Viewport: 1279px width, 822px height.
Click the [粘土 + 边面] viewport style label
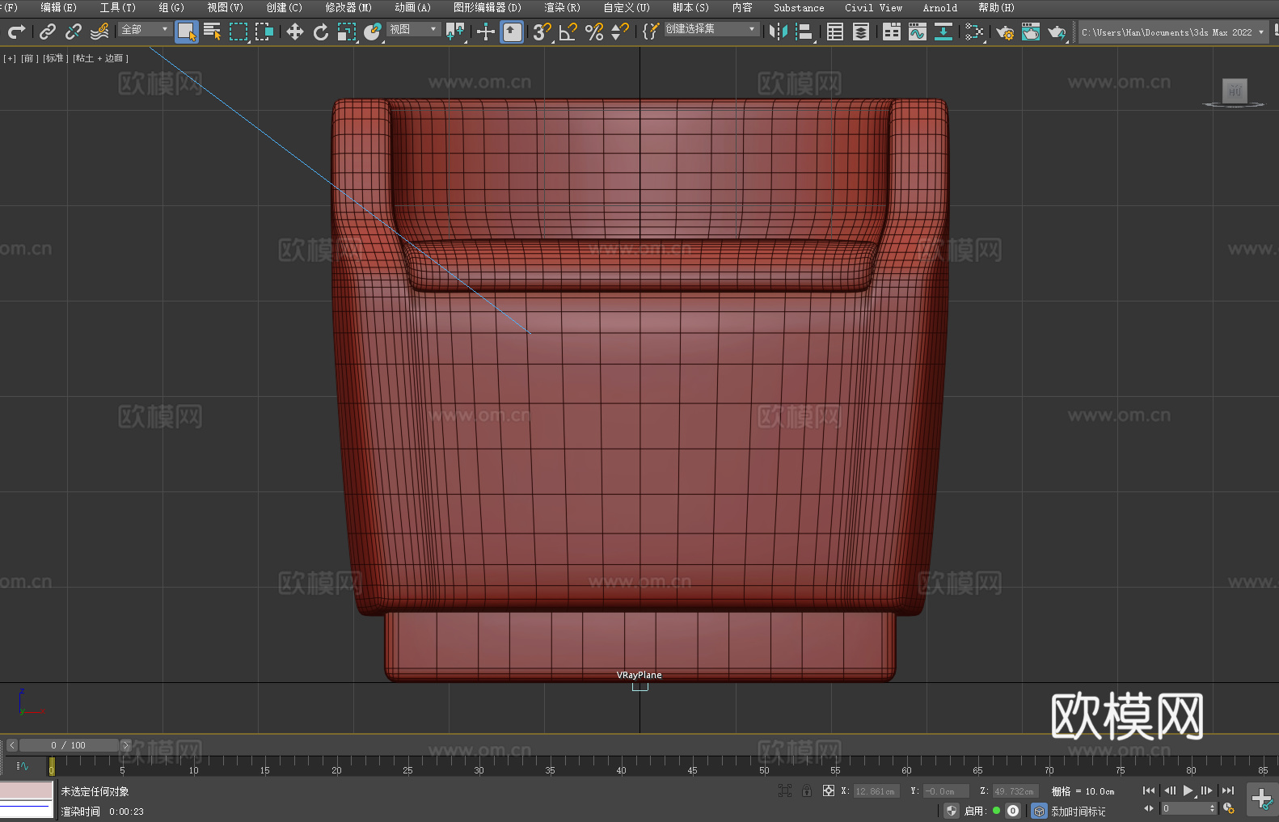(101, 59)
